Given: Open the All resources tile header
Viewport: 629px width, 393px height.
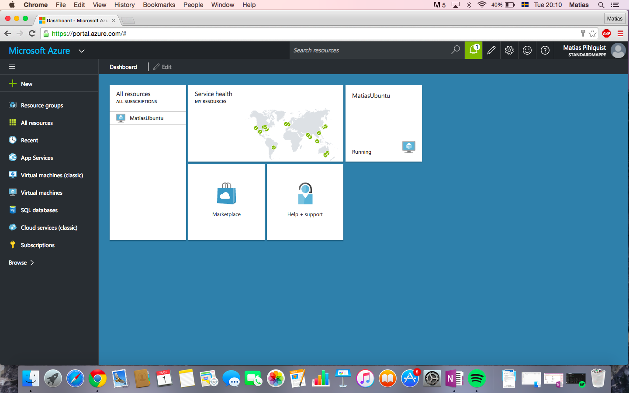Looking at the screenshot, I should click(148, 97).
